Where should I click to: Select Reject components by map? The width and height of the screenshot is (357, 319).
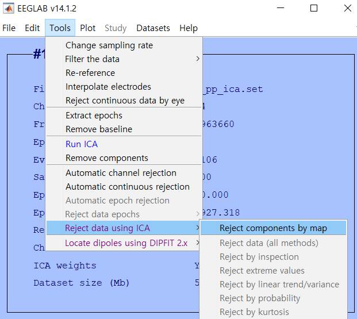273,228
